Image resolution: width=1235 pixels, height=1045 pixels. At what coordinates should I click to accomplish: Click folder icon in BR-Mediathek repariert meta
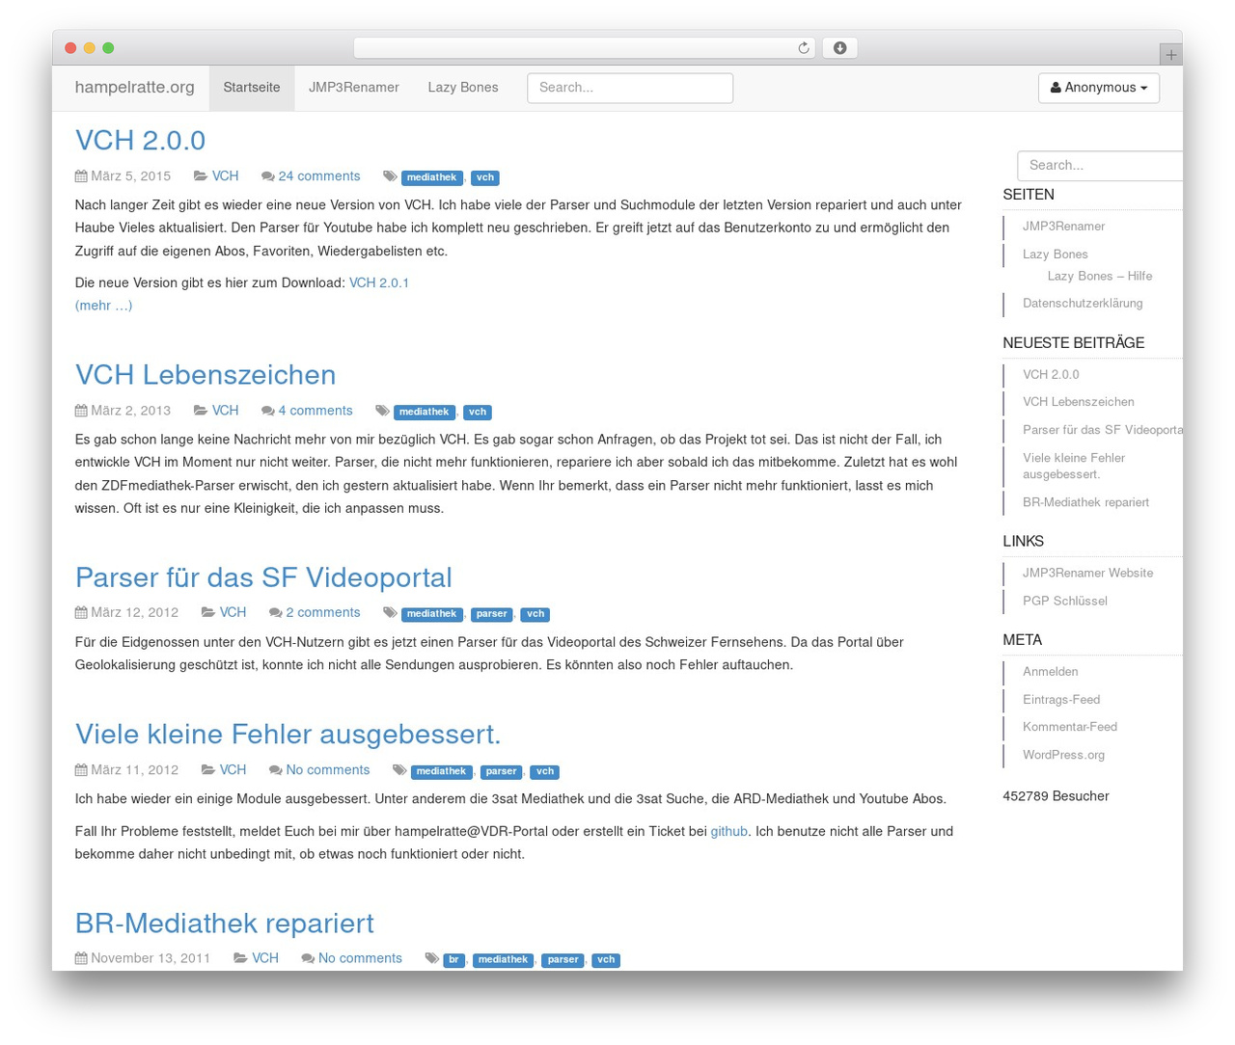(x=240, y=958)
